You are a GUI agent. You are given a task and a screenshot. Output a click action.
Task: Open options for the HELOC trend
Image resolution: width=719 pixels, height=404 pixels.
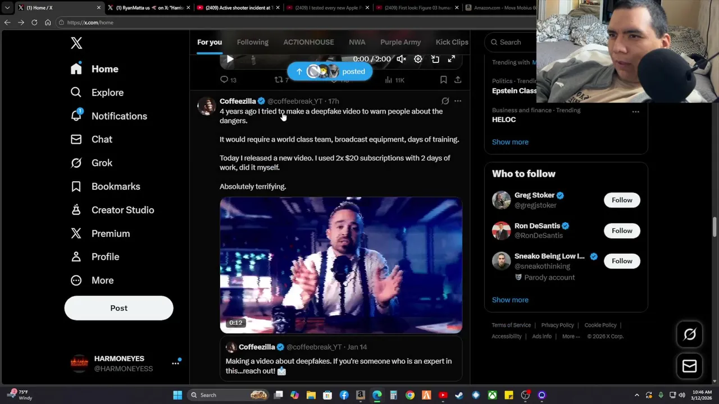point(635,112)
